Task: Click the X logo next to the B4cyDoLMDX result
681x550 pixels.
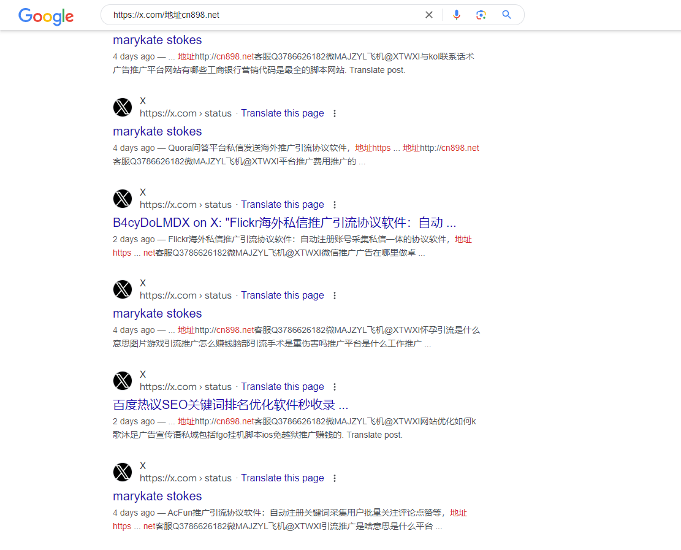Action: pyautogui.click(x=123, y=198)
